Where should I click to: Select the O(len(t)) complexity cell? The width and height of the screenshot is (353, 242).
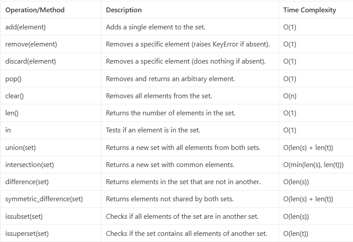(296, 234)
